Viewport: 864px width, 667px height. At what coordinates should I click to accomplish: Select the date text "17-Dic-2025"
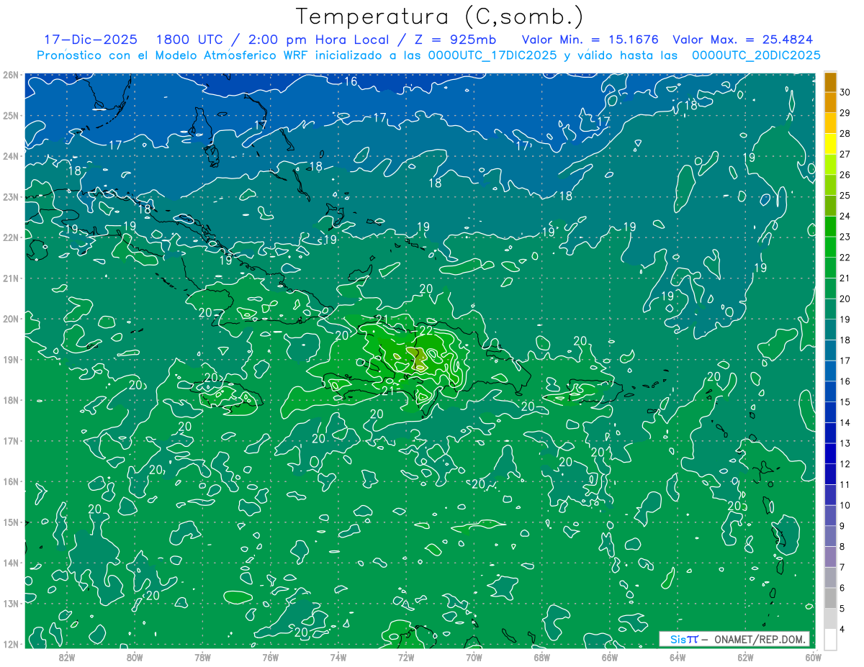91,40
